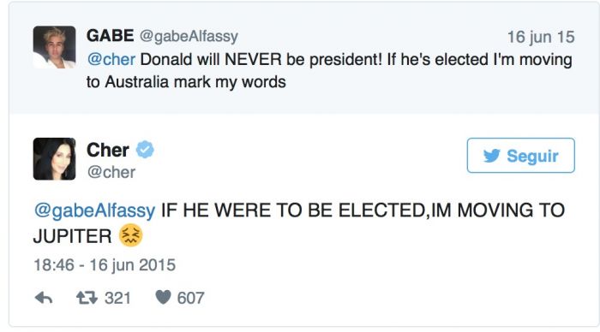Click the reply arrow icon
Screen dimensions: 600x332
[x=44, y=298]
